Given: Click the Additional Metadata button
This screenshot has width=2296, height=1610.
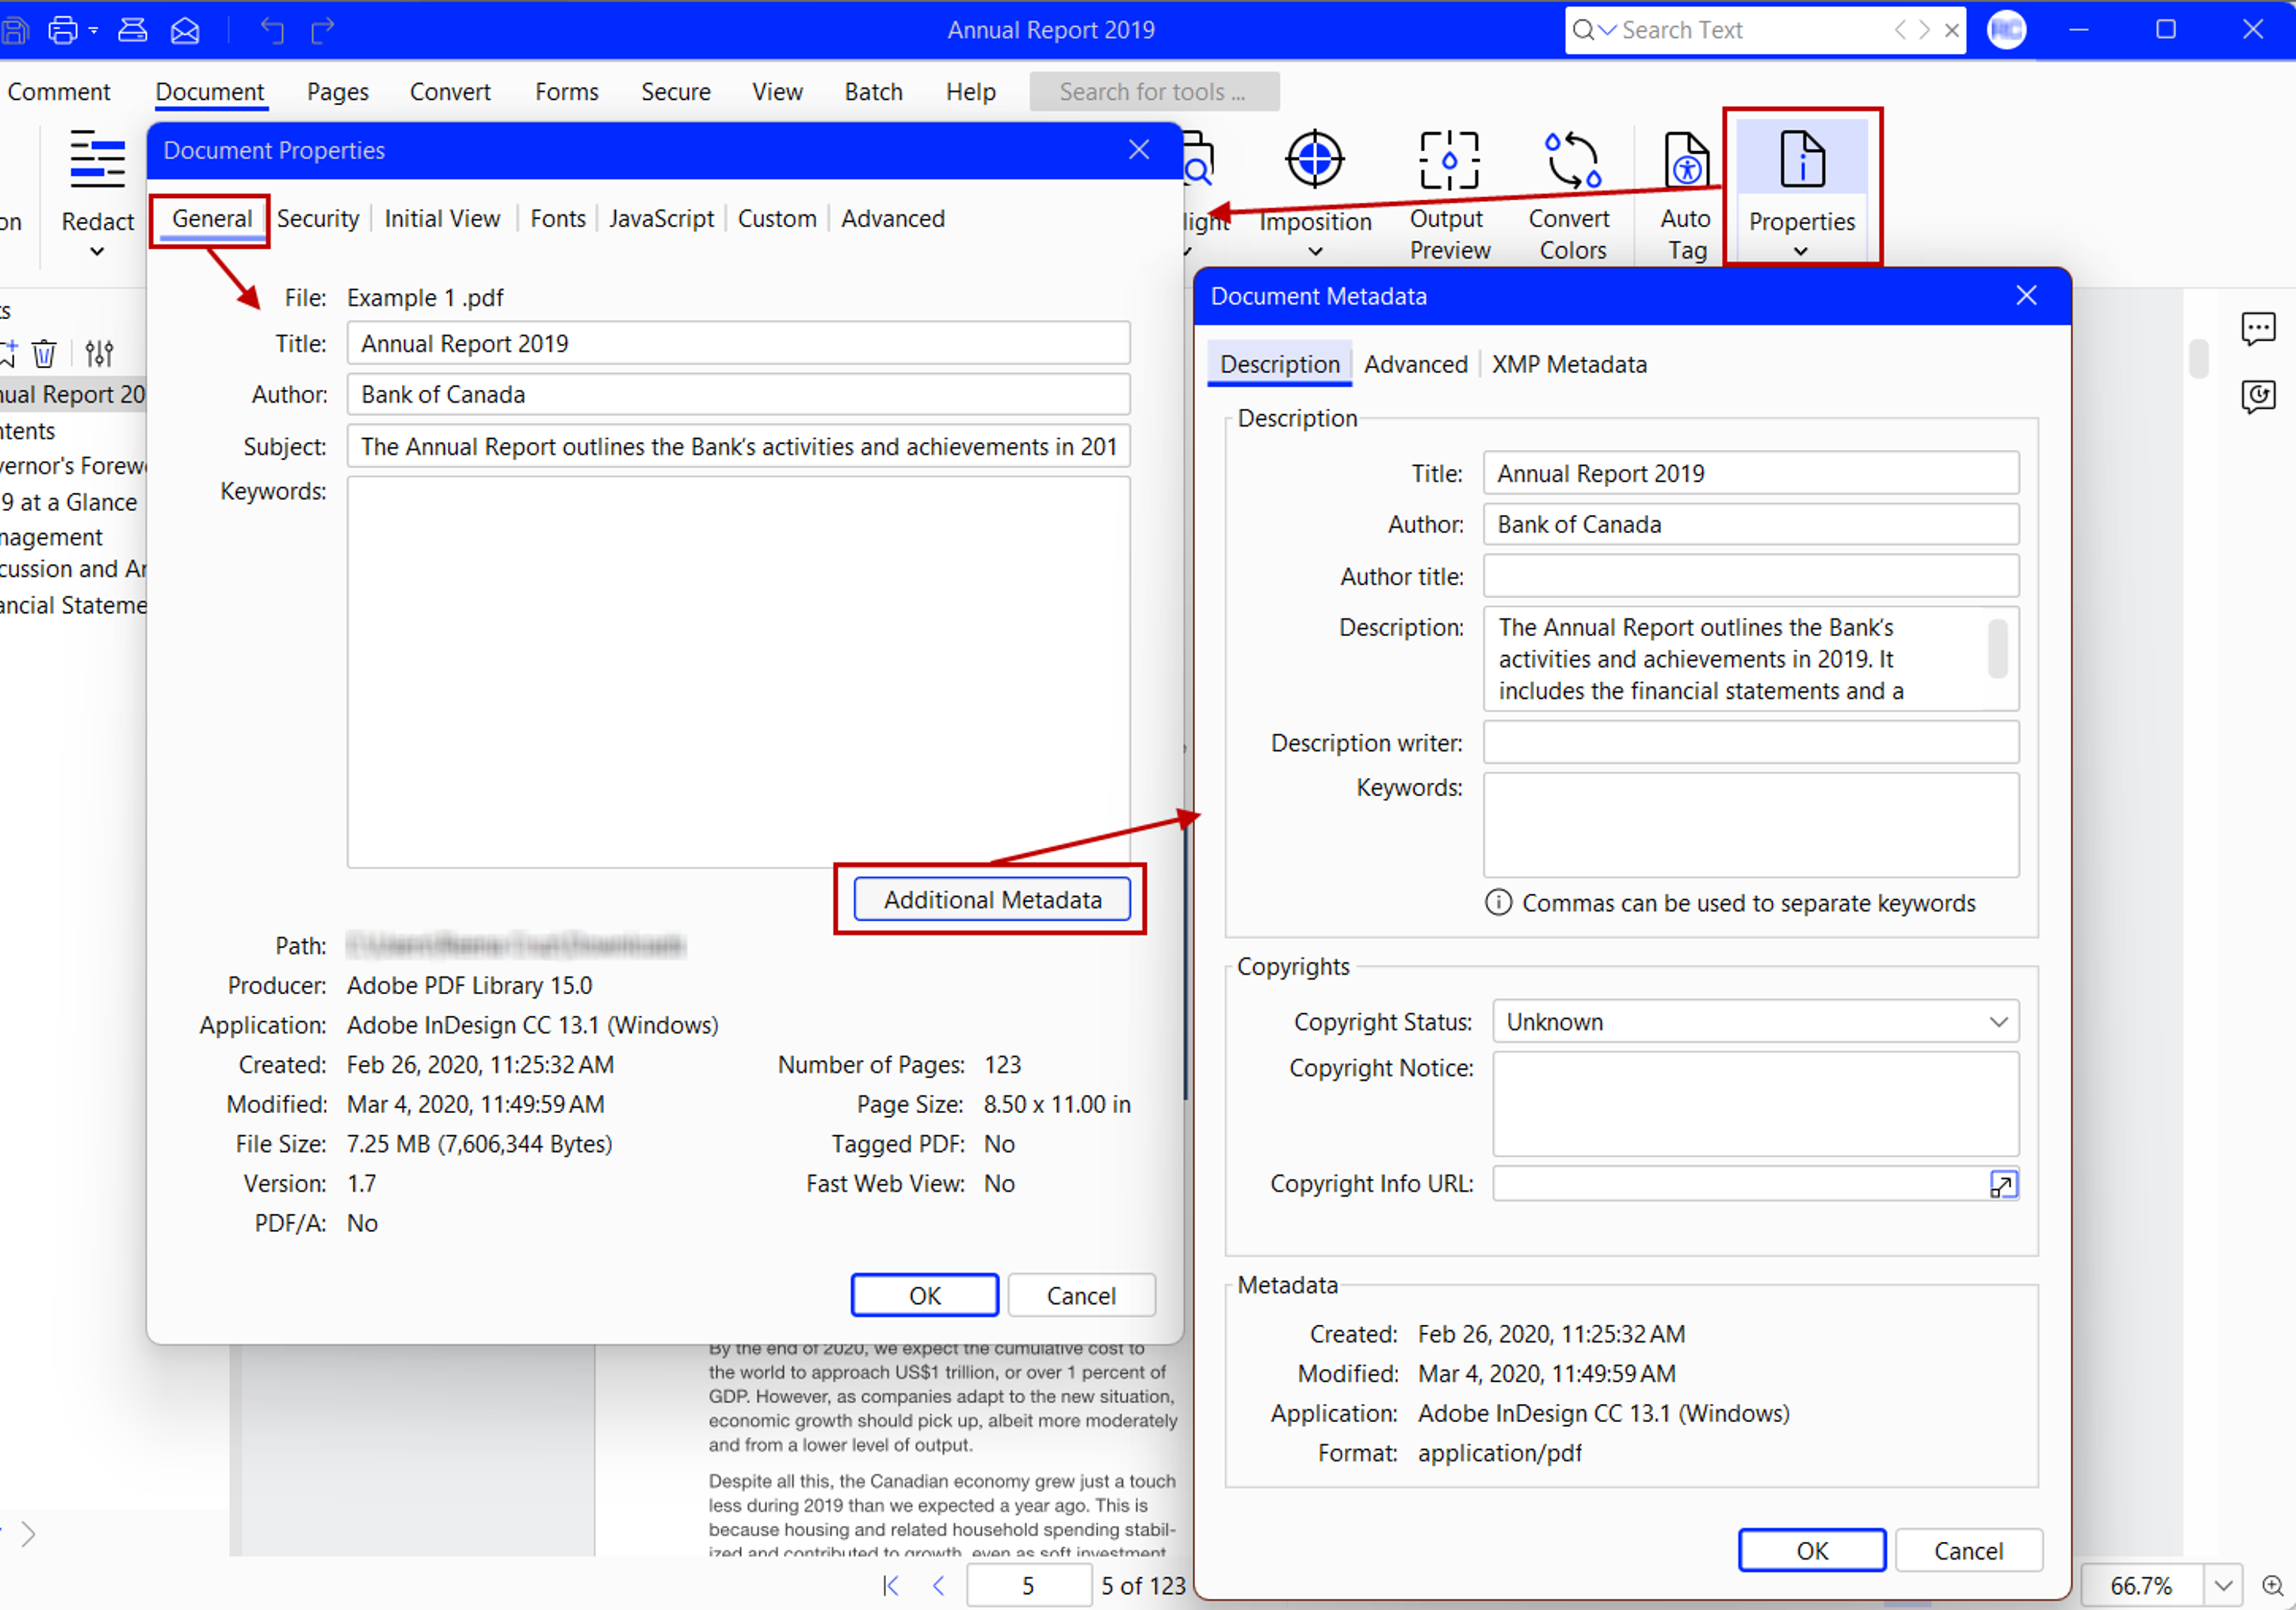Looking at the screenshot, I should (x=992, y=899).
